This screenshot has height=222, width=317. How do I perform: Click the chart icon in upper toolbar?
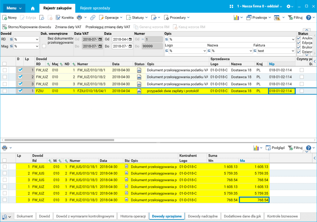pyautogui.click(x=236, y=18)
